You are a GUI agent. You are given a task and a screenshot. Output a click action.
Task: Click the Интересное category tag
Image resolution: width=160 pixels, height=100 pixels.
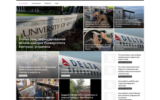point(65,76)
